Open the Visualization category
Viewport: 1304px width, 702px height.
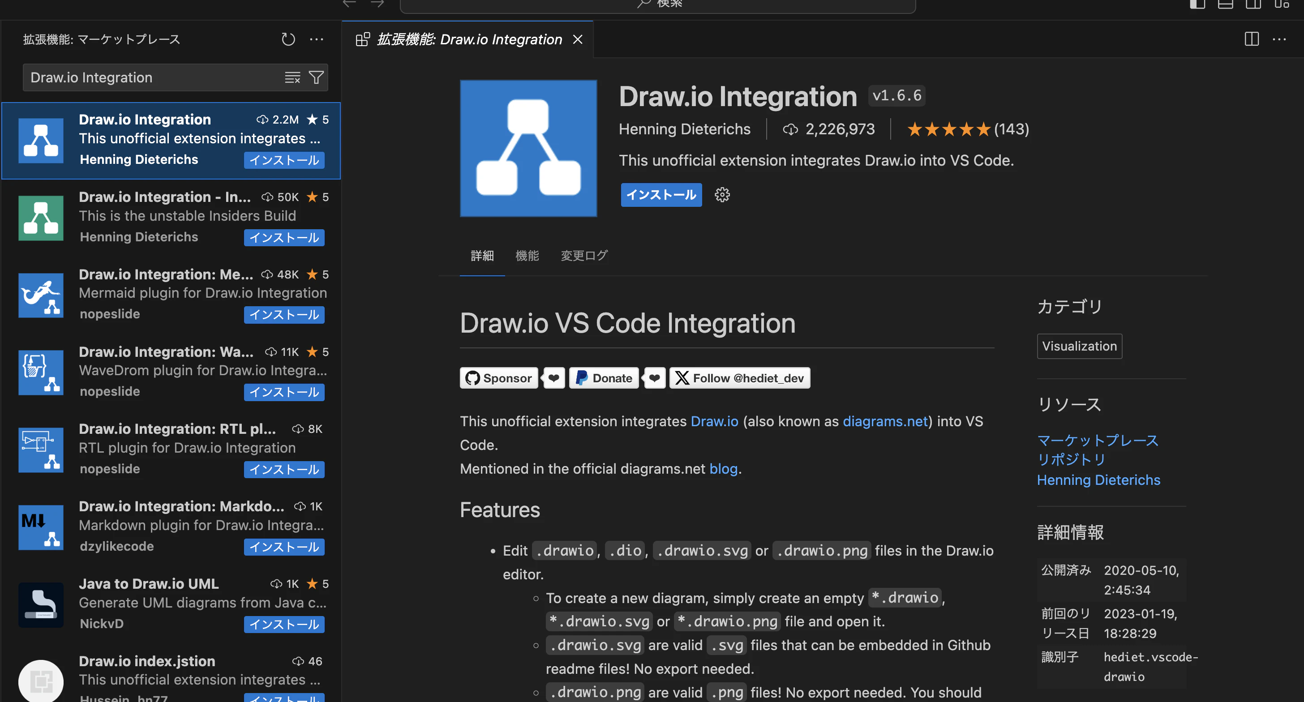click(1079, 346)
